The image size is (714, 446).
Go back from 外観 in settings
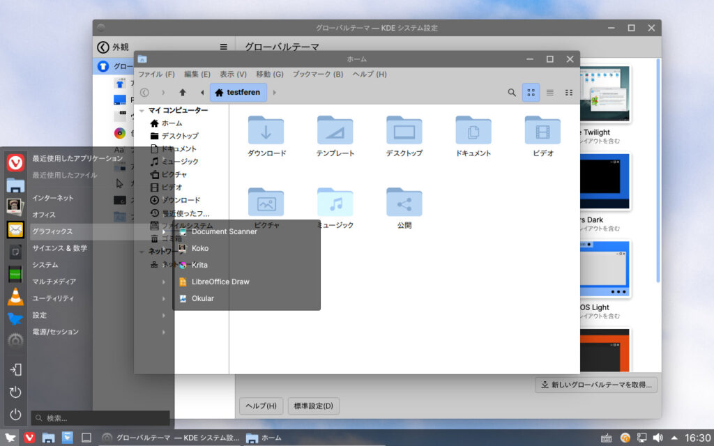pos(103,47)
